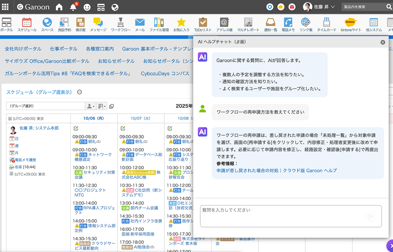Open the Favorites star (お気に入り) icon

pyautogui.click(x=181, y=25)
